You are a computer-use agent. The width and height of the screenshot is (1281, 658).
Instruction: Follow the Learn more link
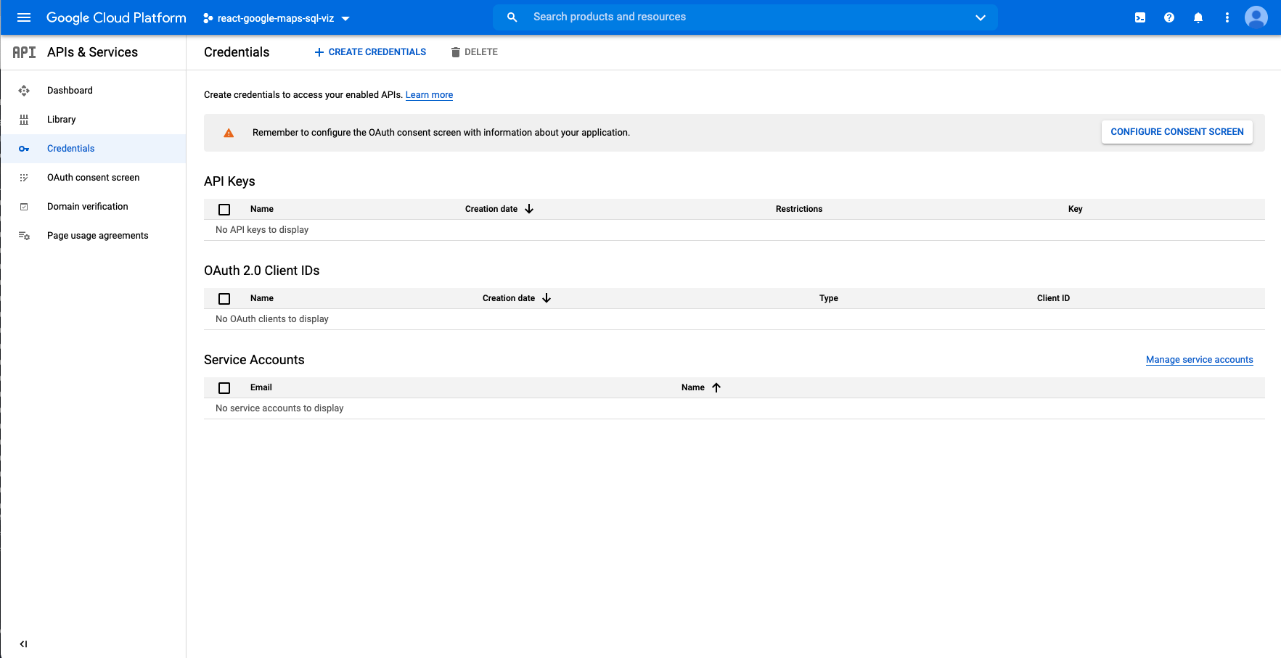point(429,95)
